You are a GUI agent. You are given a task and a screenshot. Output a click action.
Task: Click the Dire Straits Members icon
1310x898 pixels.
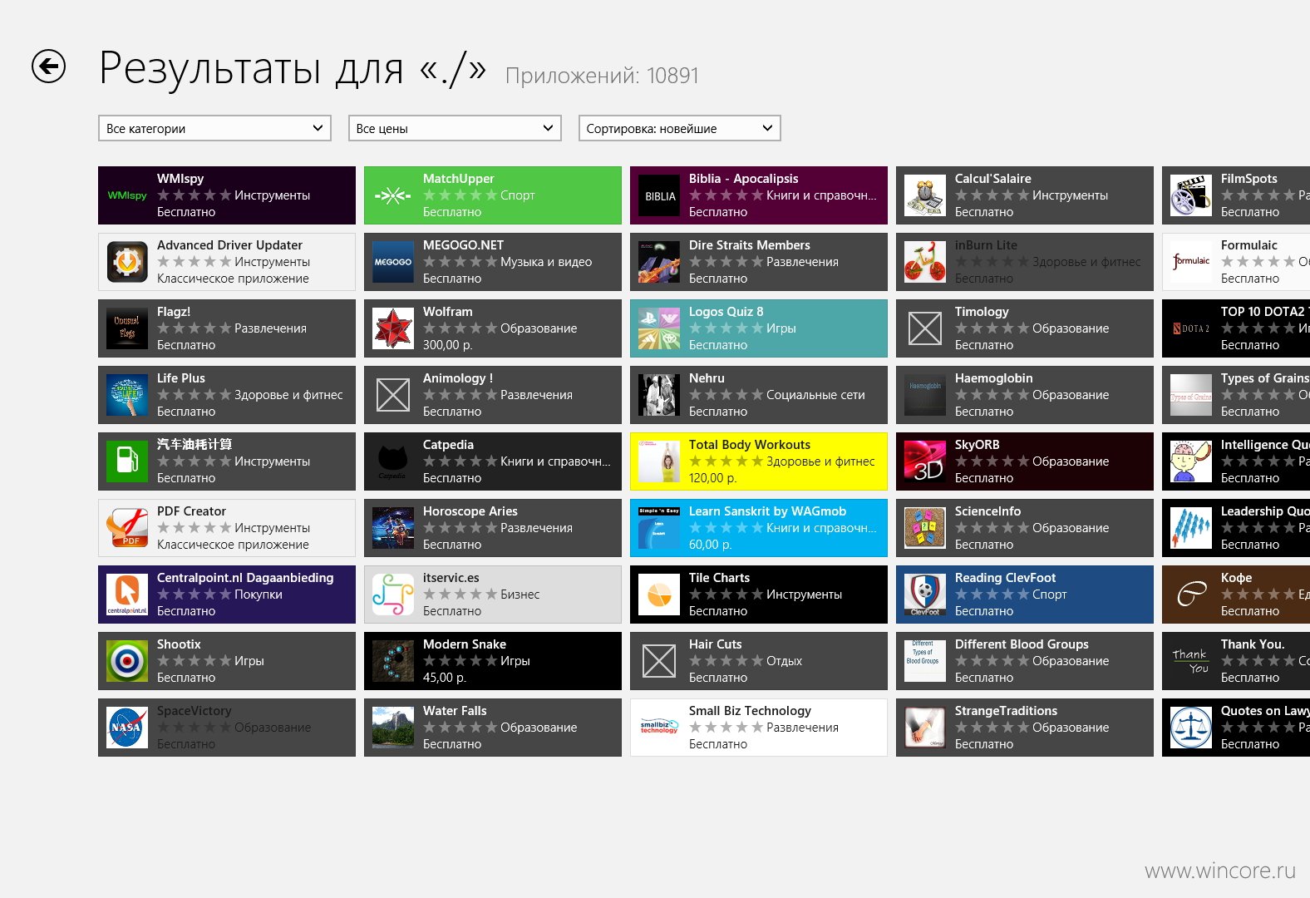[x=659, y=262]
